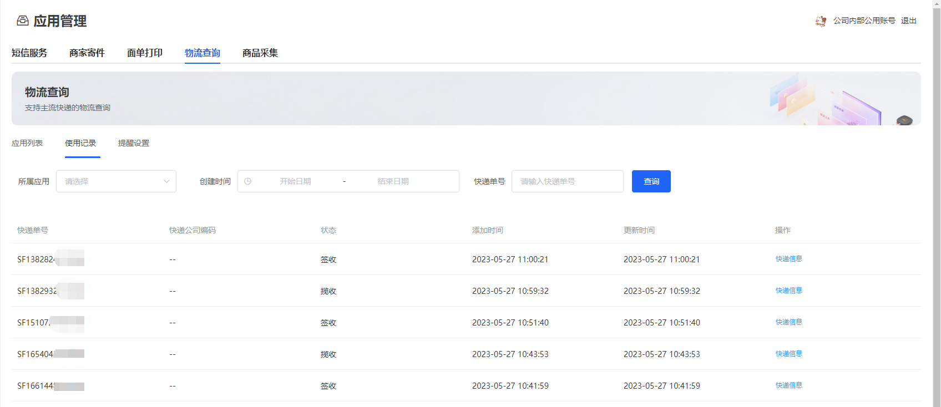The width and height of the screenshot is (941, 407).
Task: Click the 开始日期 start date field
Action: tap(295, 181)
